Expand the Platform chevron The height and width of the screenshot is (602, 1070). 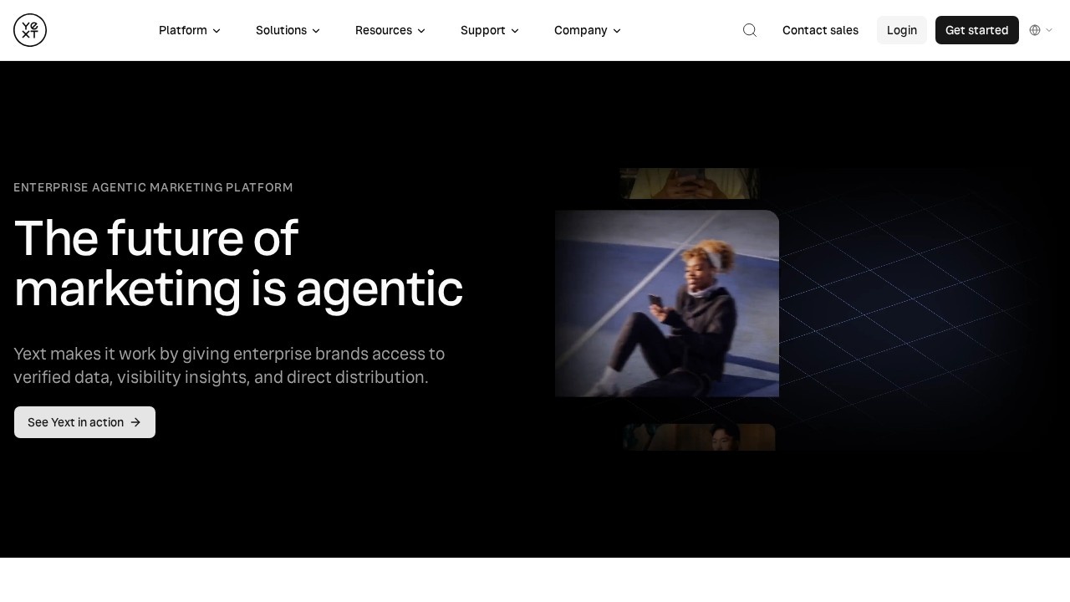(217, 31)
